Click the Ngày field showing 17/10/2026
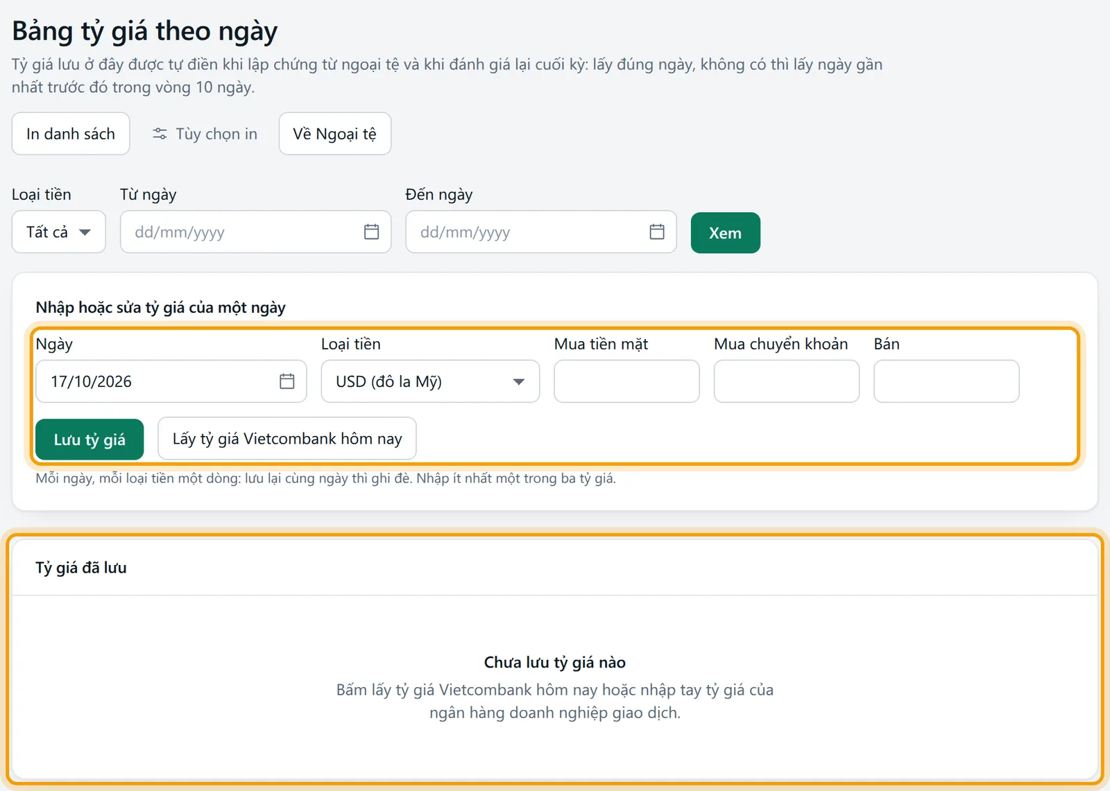Image resolution: width=1110 pixels, height=791 pixels. pos(171,381)
